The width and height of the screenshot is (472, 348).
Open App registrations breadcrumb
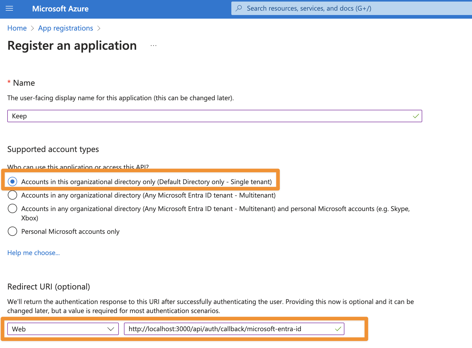coord(66,28)
